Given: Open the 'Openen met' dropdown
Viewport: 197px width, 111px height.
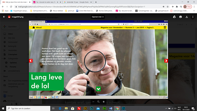Looking at the screenshot, I should (x=98, y=17).
